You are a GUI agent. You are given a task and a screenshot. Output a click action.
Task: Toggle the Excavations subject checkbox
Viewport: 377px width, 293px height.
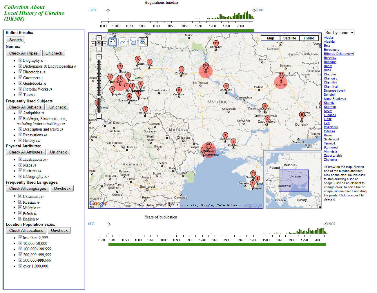20,135
